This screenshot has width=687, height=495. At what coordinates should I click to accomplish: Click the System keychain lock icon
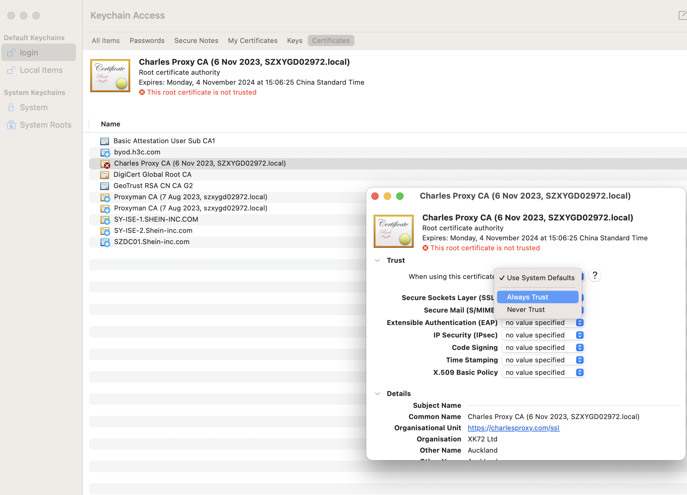coord(11,107)
